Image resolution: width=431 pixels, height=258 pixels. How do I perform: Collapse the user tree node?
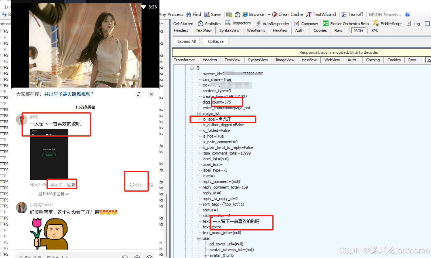click(199, 238)
